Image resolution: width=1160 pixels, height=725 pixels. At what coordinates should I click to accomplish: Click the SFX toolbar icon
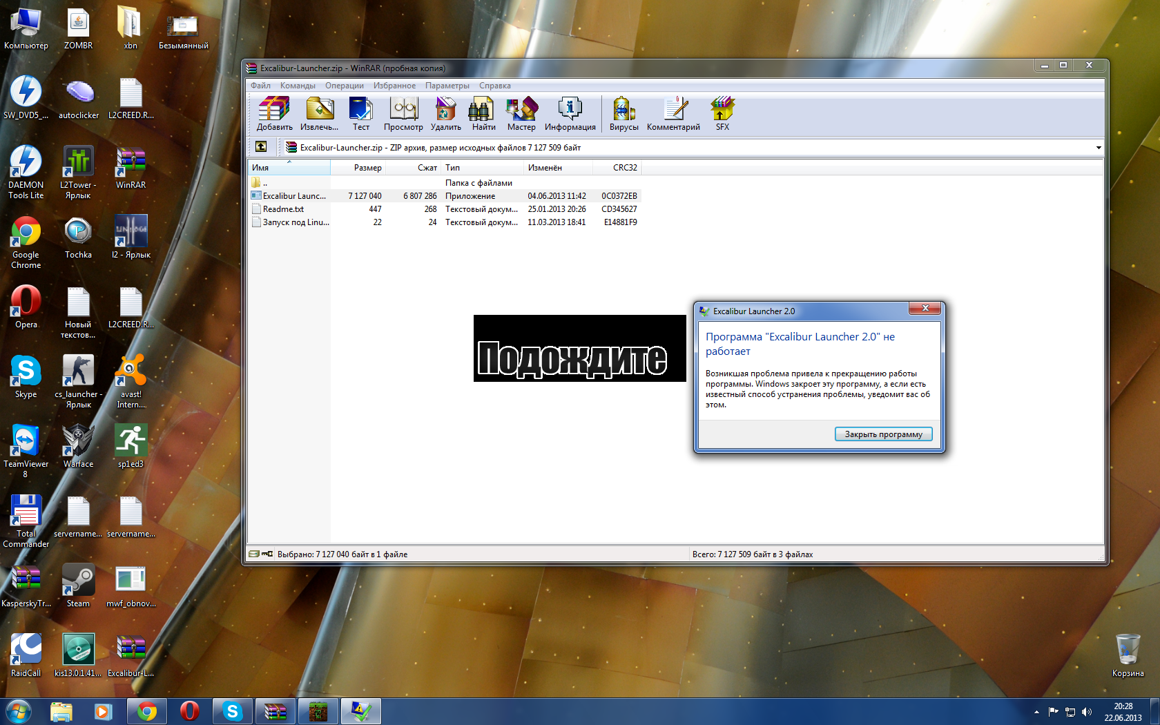722,114
